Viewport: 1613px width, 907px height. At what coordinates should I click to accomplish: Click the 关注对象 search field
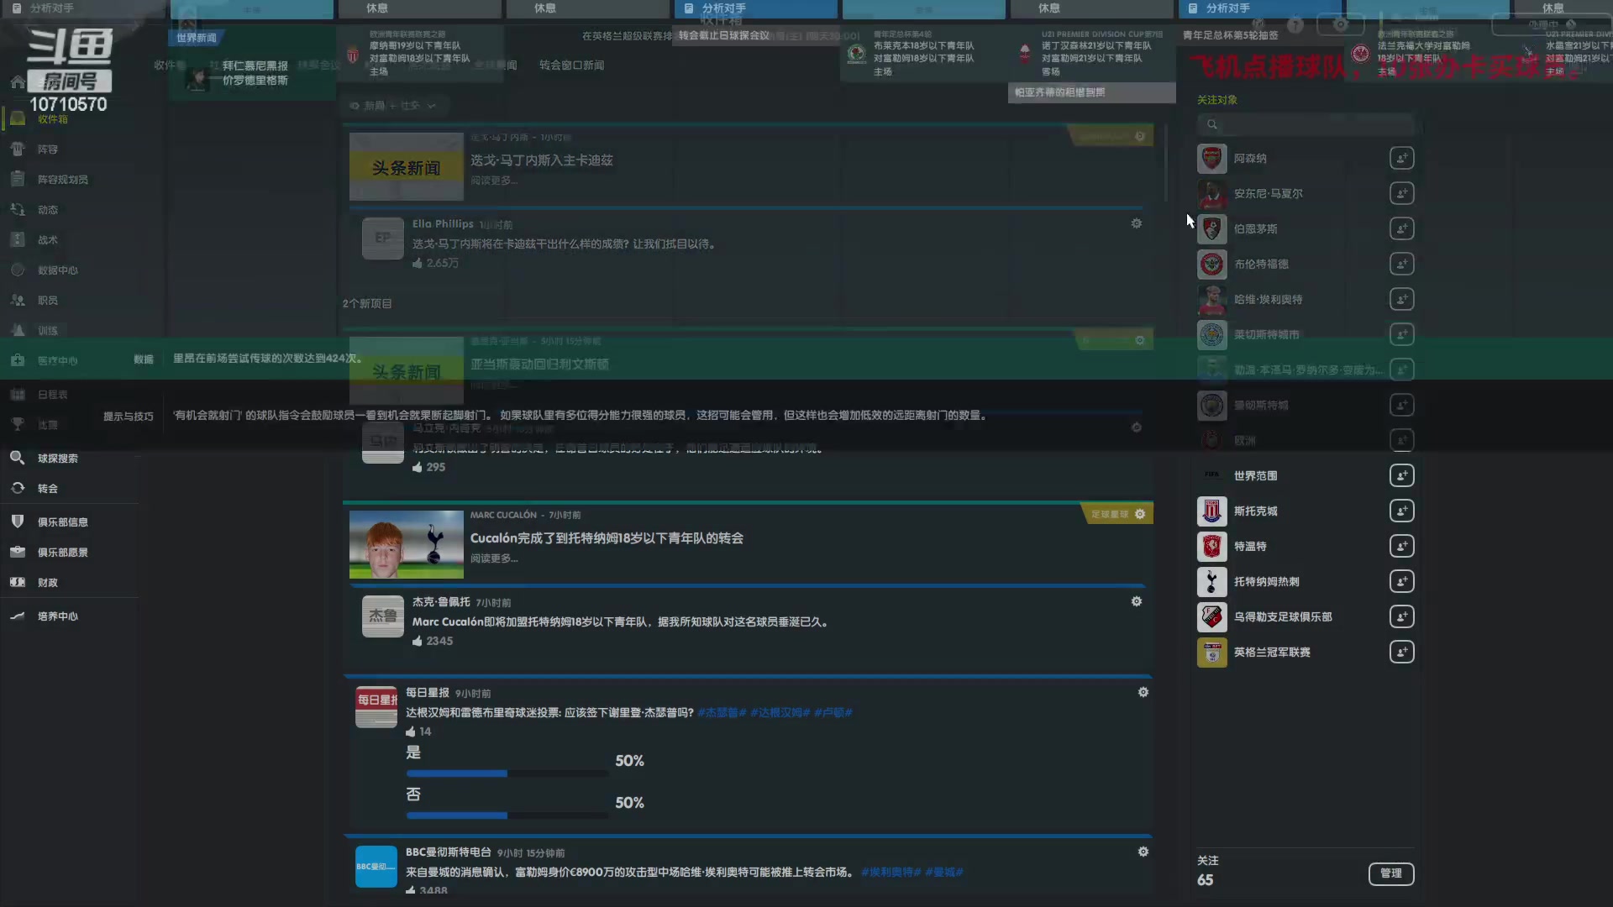(1306, 124)
